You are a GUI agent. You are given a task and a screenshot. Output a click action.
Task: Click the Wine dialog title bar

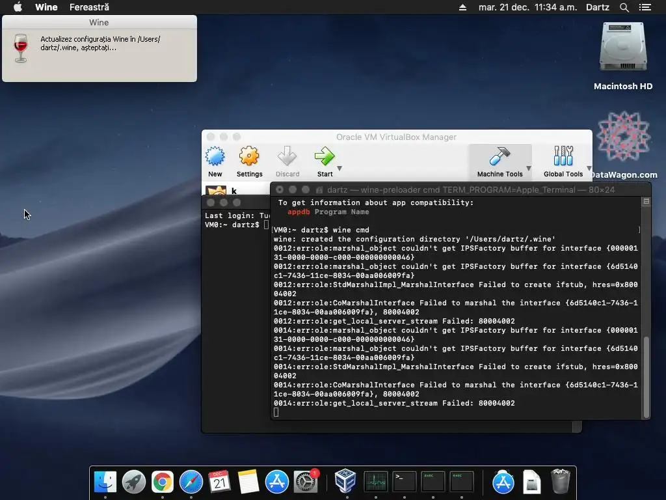click(100, 22)
